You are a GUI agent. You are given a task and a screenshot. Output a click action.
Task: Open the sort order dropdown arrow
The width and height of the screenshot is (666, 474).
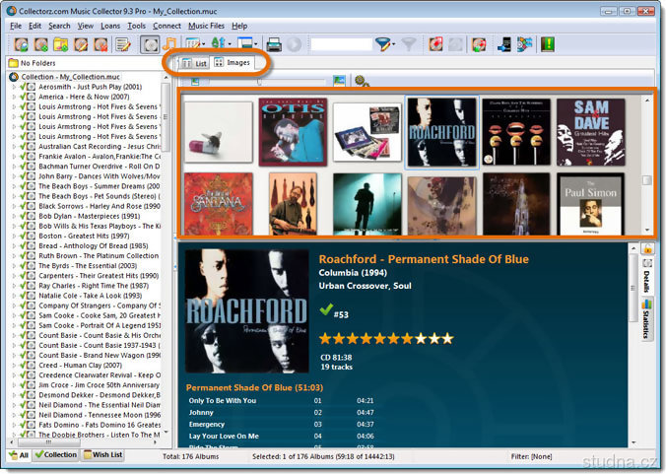[230, 44]
